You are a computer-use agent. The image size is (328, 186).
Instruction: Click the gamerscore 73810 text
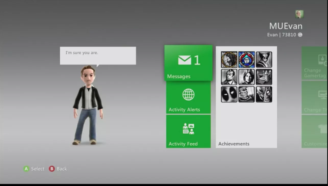[289, 35]
